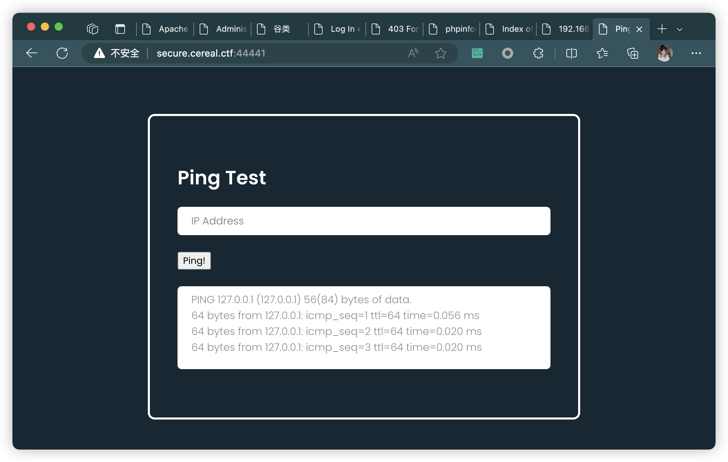Toggle split screen view icon
Viewport: 728px width, 462px height.
572,53
